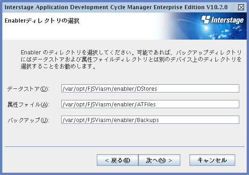Proceed with the 次へ(N) button
The height and width of the screenshot is (175, 249).
tap(159, 160)
